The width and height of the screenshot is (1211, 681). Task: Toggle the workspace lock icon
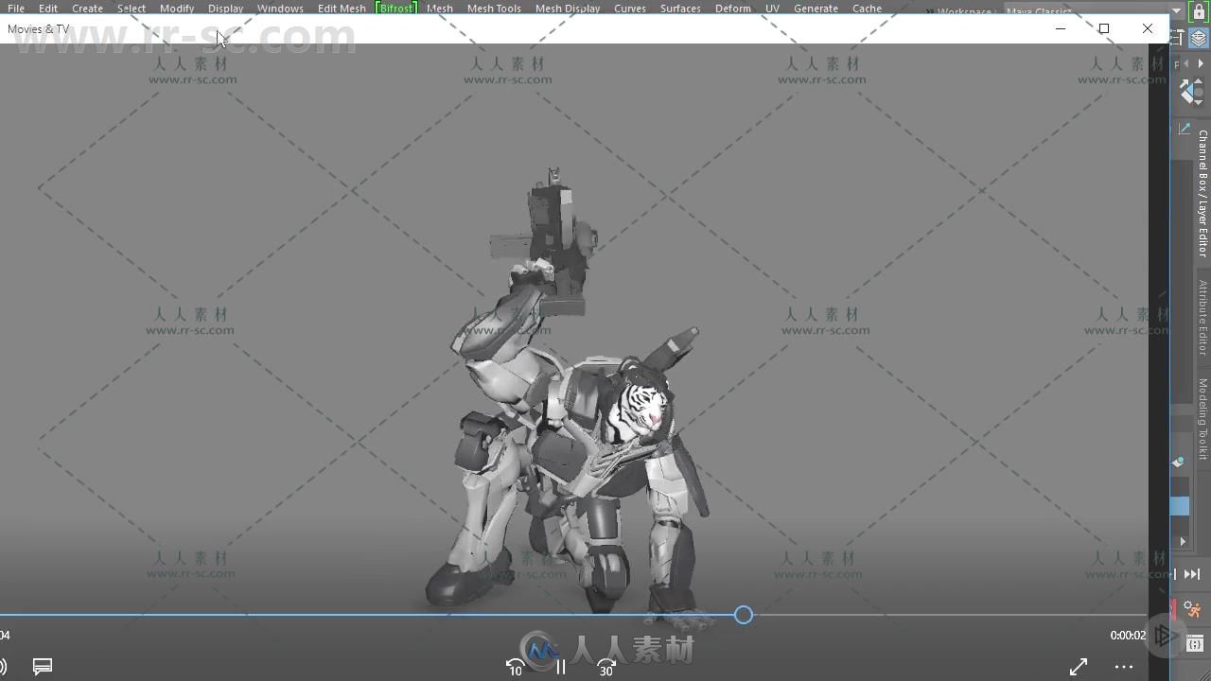pyautogui.click(x=1199, y=11)
